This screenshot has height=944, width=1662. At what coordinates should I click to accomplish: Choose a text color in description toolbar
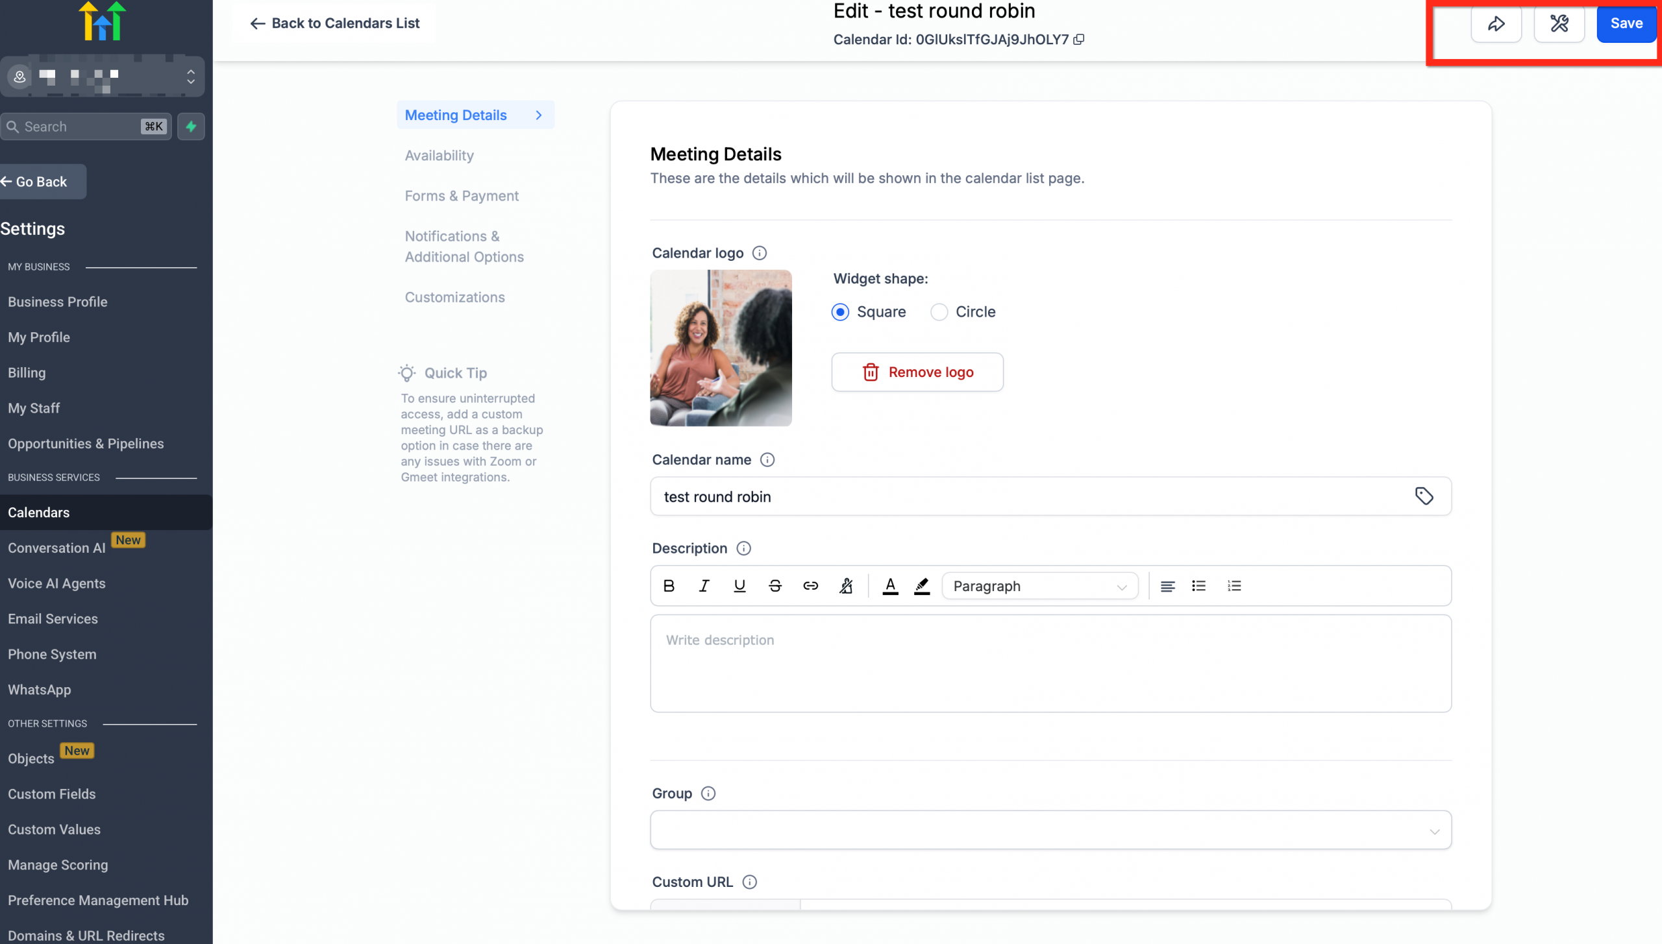[889, 585]
